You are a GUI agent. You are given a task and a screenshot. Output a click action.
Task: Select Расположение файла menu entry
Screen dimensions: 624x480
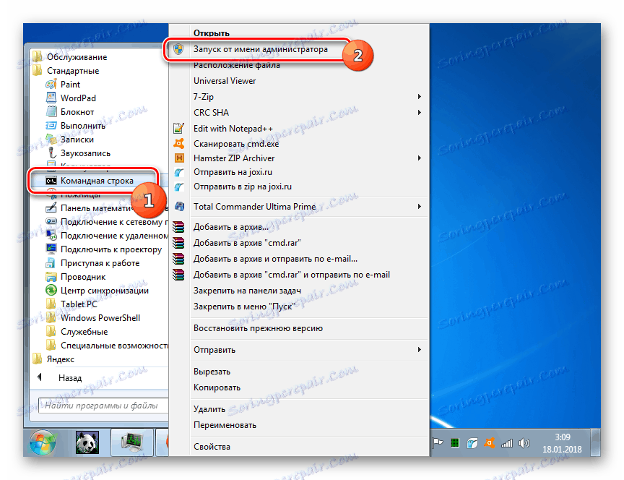coord(237,65)
